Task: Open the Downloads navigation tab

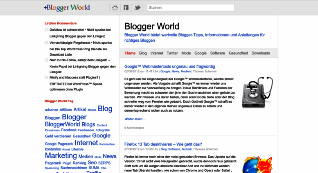Action: [261, 53]
